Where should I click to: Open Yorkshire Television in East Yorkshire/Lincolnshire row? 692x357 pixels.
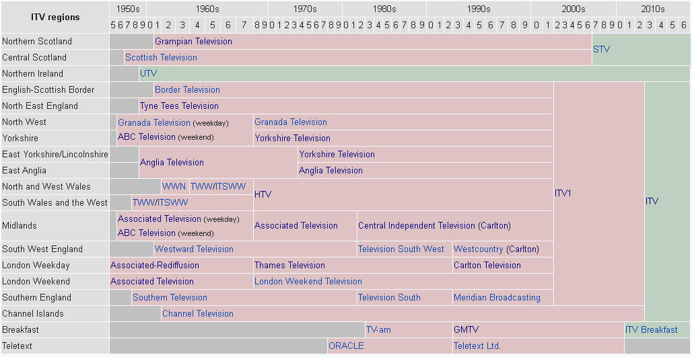[x=337, y=154]
